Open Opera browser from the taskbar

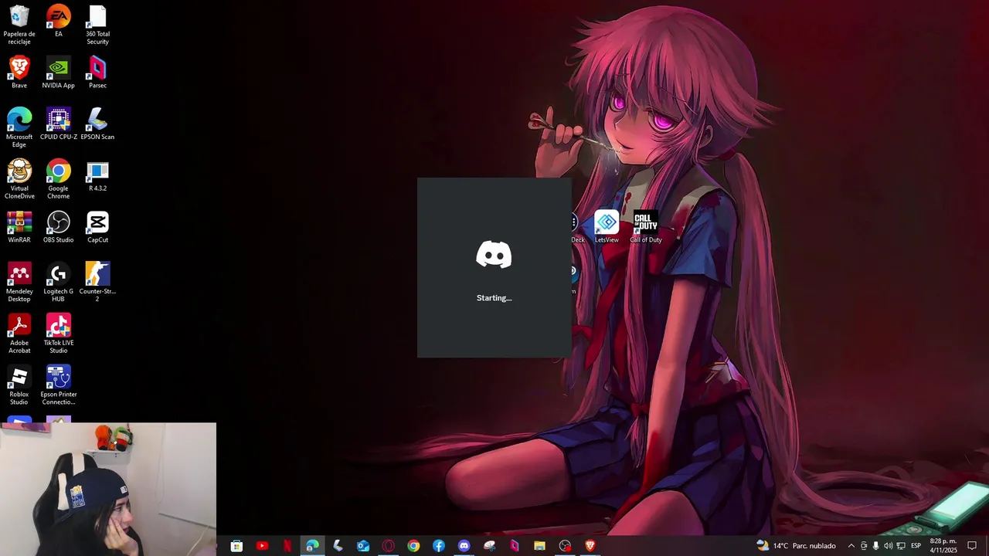(388, 546)
